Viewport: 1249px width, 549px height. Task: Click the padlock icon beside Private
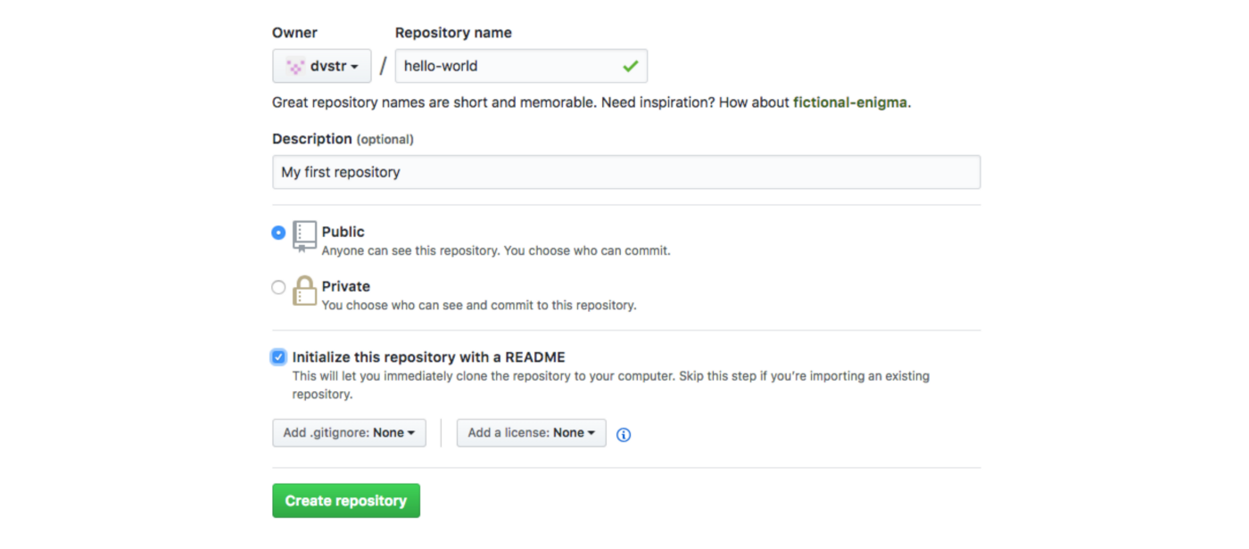(x=304, y=291)
